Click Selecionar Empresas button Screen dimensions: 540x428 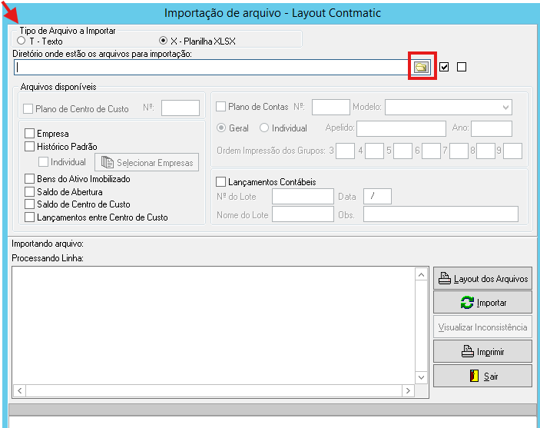tap(147, 162)
